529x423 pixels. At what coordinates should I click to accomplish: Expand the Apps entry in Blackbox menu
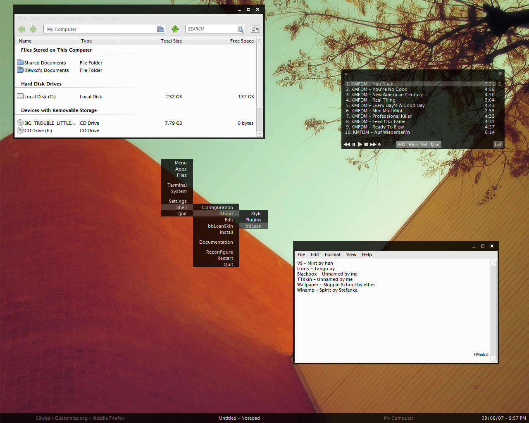pyautogui.click(x=177, y=169)
